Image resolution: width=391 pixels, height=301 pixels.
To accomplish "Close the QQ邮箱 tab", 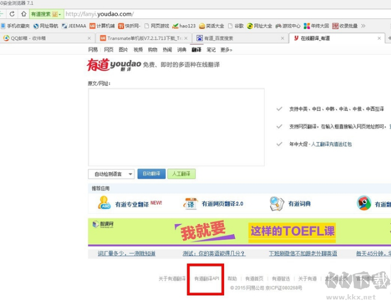I will [89, 38].
